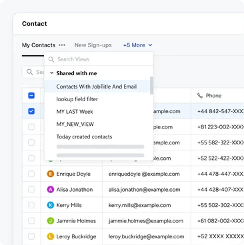Click the magnifier icon in Search Views
The image size is (244, 245).
[51, 59]
